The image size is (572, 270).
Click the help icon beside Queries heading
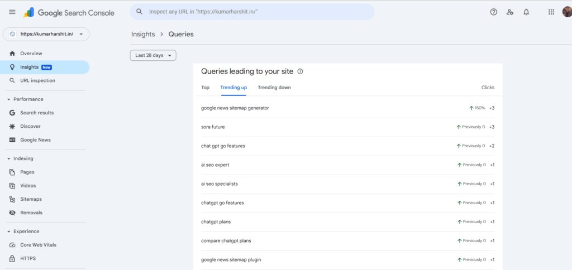pos(300,72)
